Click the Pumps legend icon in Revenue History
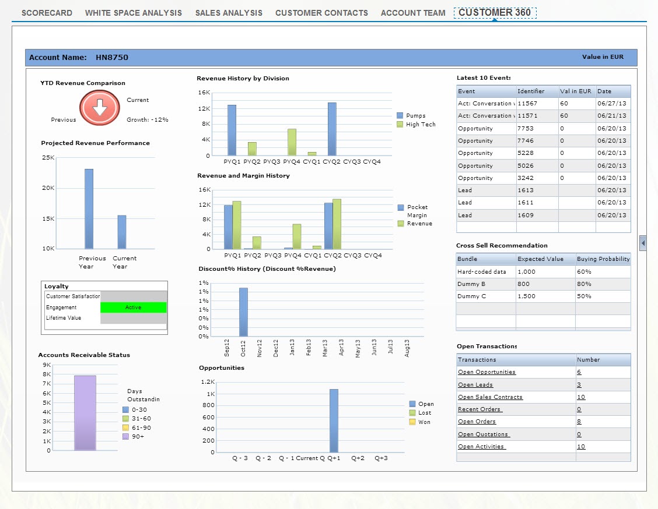Screen dimensions: 658x509 pos(400,115)
